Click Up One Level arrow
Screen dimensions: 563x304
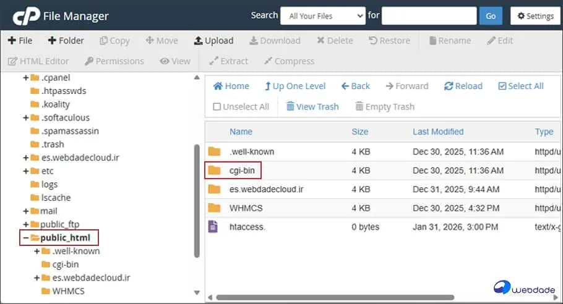(x=268, y=87)
